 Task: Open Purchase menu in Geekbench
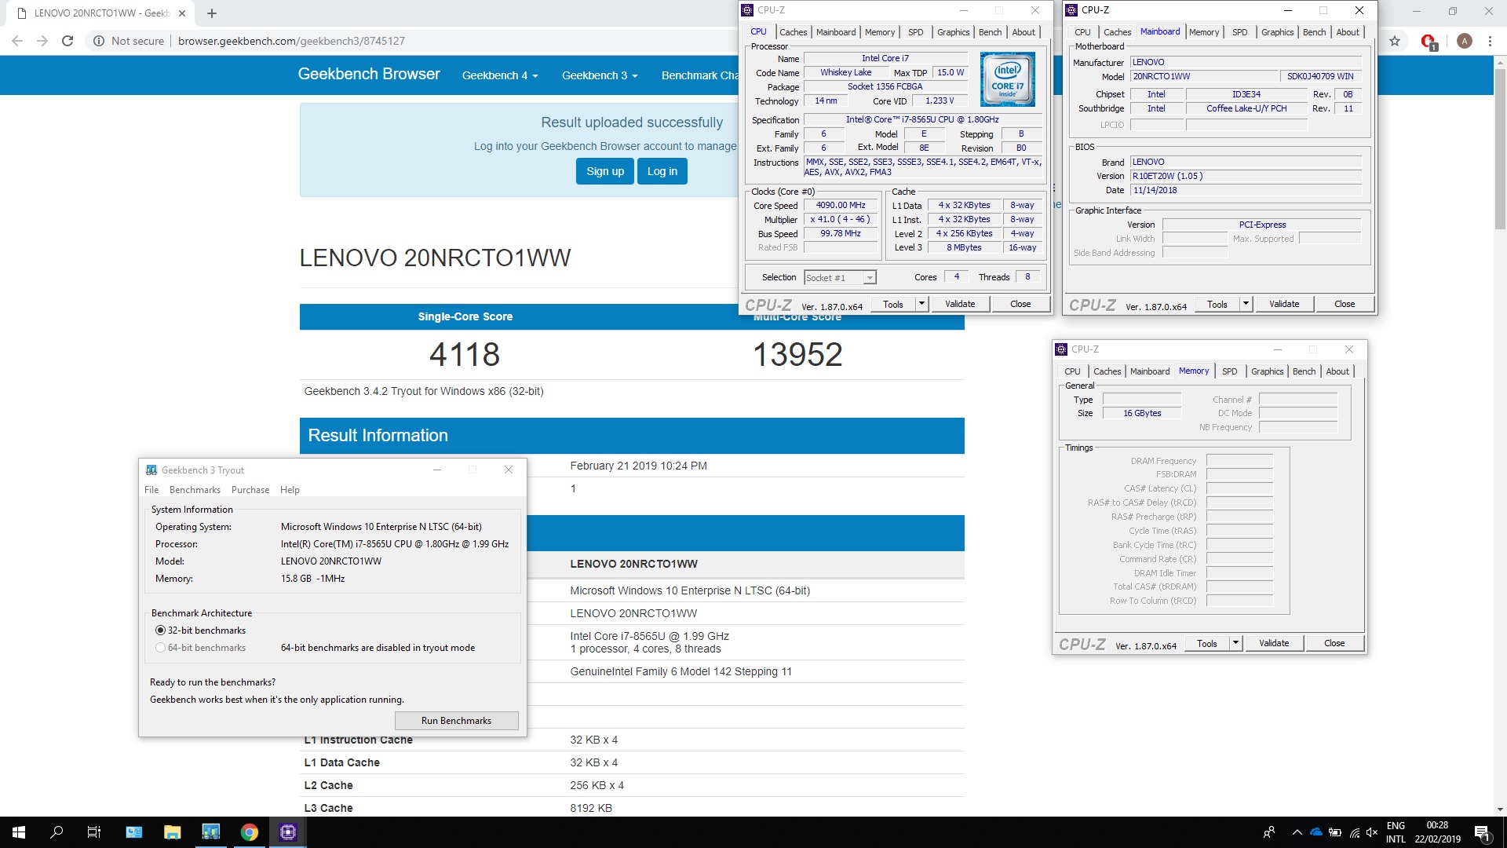(250, 489)
